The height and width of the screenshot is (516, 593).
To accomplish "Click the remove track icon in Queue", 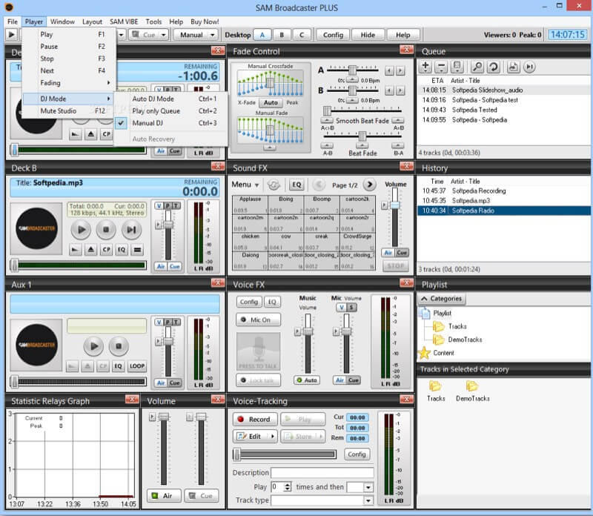I will [441, 67].
